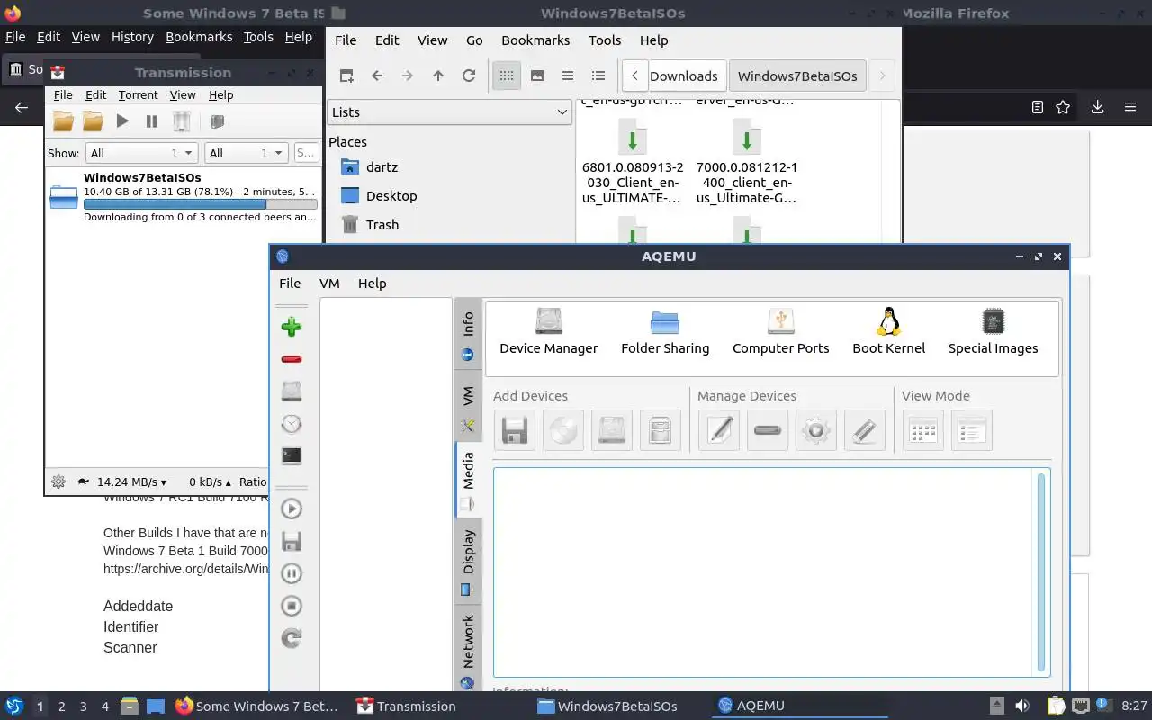Switch to AQEMU VM tab
1152x720 pixels.
point(468,406)
